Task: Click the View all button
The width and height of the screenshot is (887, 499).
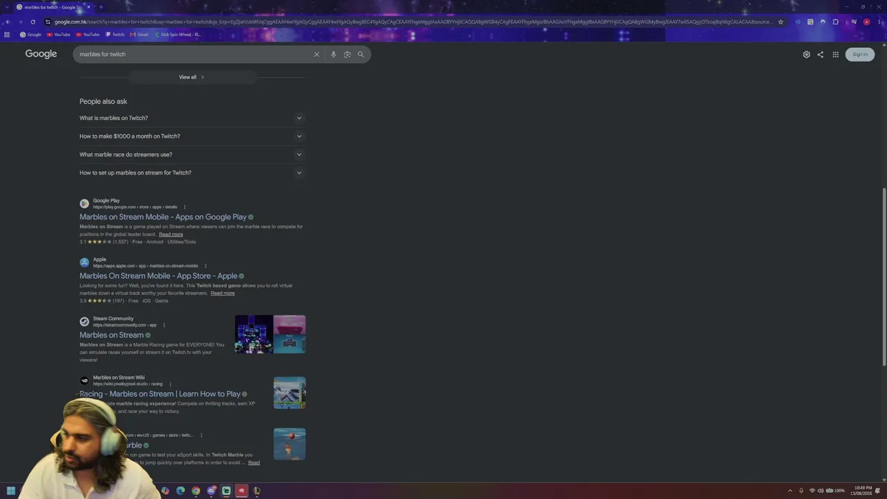Action: click(x=192, y=77)
